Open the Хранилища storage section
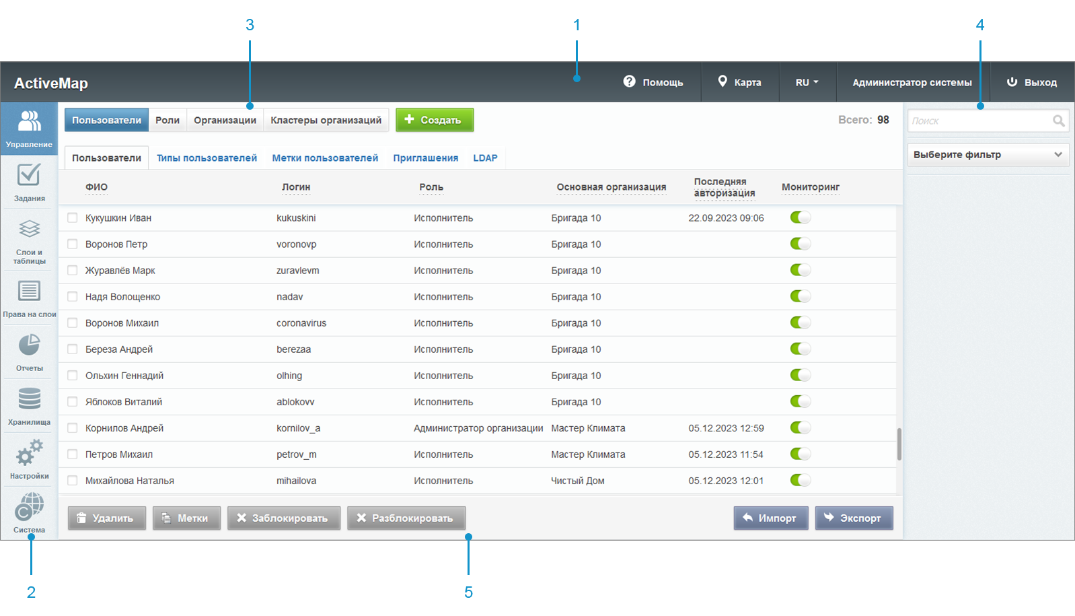1075x616 pixels. (x=29, y=405)
